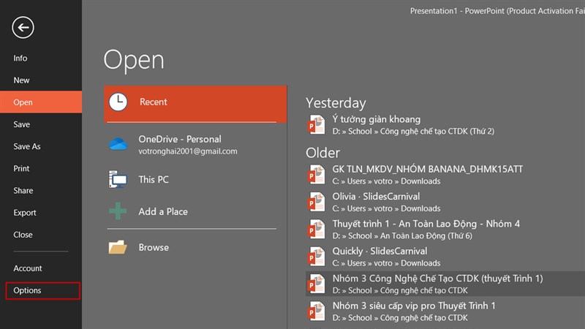The height and width of the screenshot is (329, 585).
Task: Select the Open menu item
Action: click(x=41, y=102)
